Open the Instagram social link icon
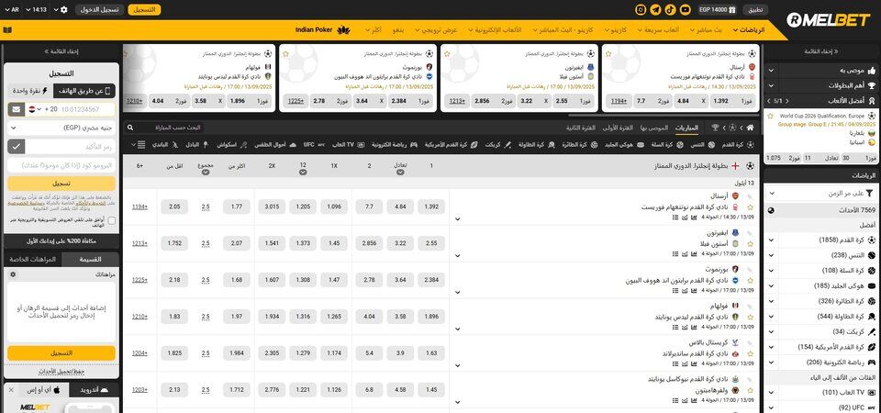 641,9
